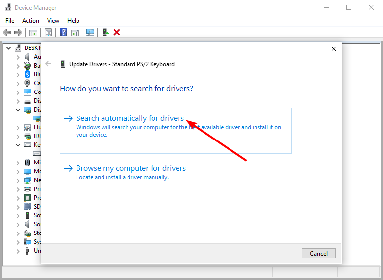Toggle the Show/Hide Action Pane toolbar icon
This screenshot has width=383, height=280.
pyautogui.click(x=75, y=32)
